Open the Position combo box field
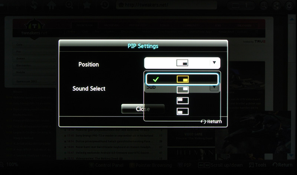 (x=182, y=63)
